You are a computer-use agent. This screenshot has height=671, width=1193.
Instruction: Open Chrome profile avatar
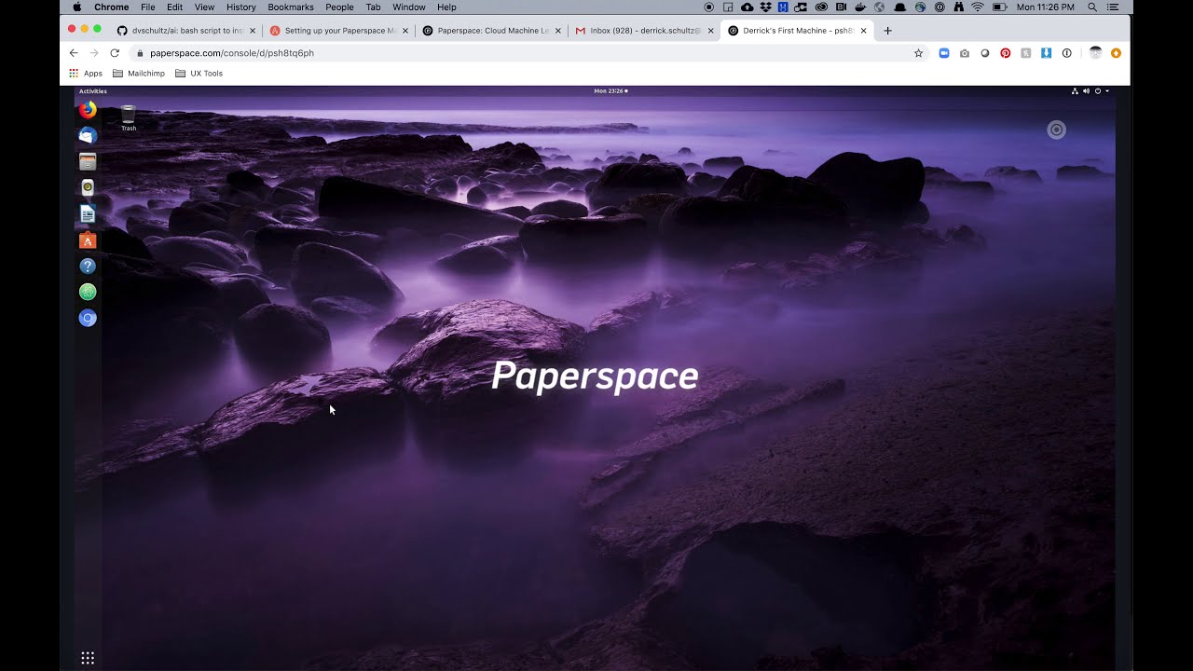(1095, 53)
